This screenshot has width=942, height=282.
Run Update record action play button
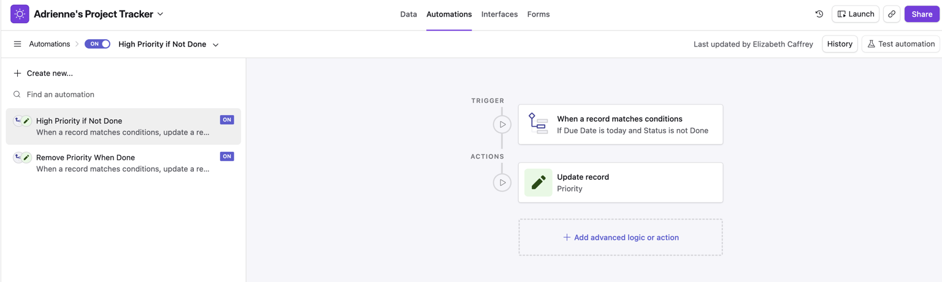502,182
